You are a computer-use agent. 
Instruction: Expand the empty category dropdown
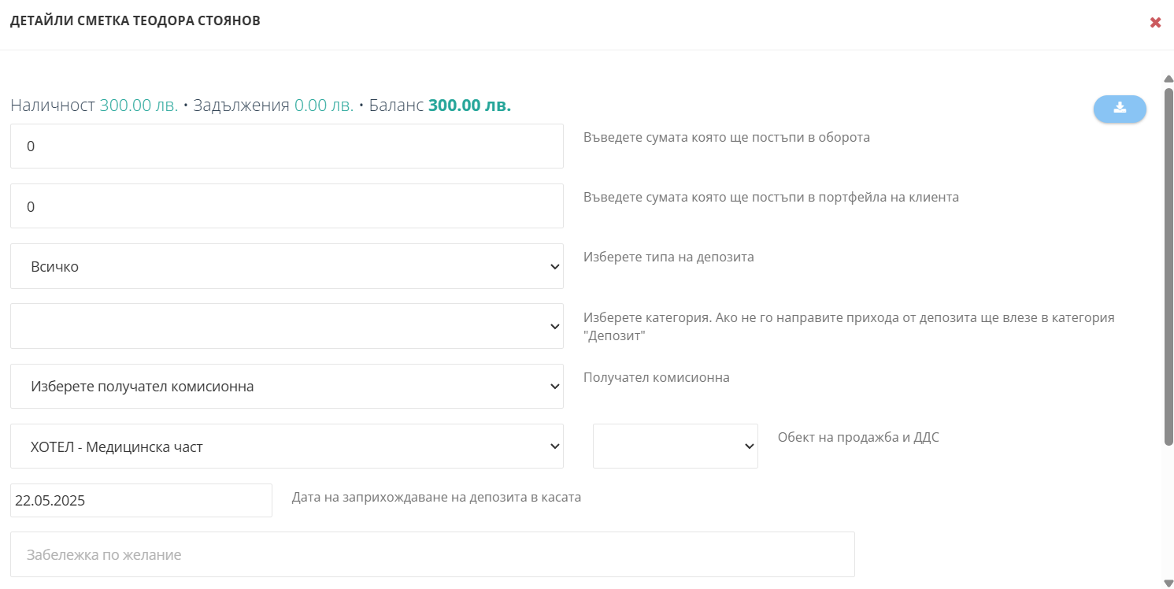point(287,326)
